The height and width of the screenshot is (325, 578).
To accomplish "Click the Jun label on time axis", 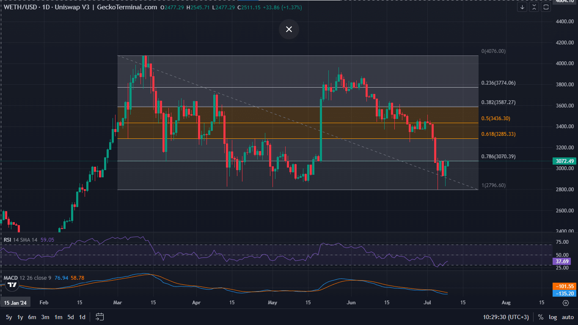I will click(x=351, y=303).
